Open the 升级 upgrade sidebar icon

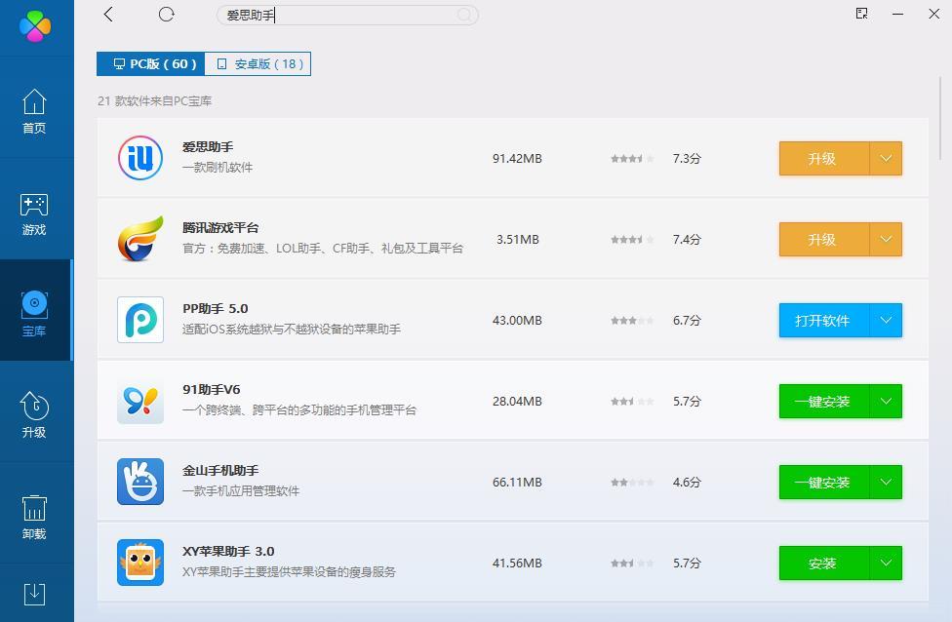35,414
